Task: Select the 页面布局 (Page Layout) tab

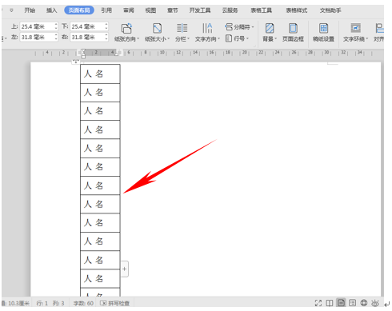Action: pyautogui.click(x=79, y=10)
